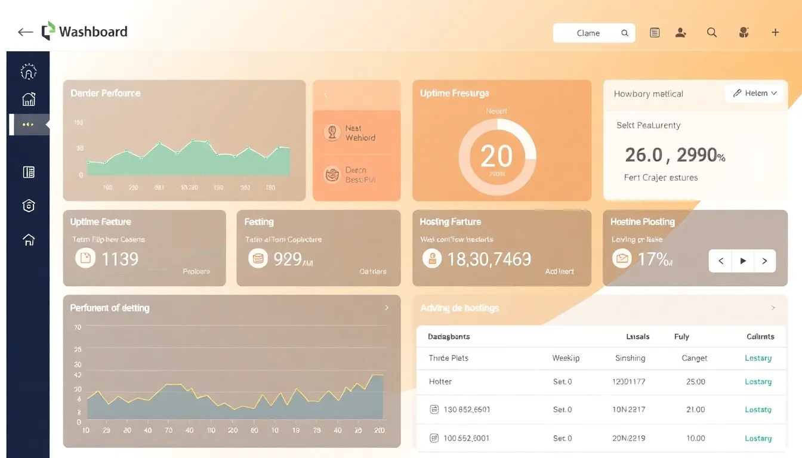Open the search magnifier in the top bar
Viewport: 802px width, 458px height.
(712, 33)
